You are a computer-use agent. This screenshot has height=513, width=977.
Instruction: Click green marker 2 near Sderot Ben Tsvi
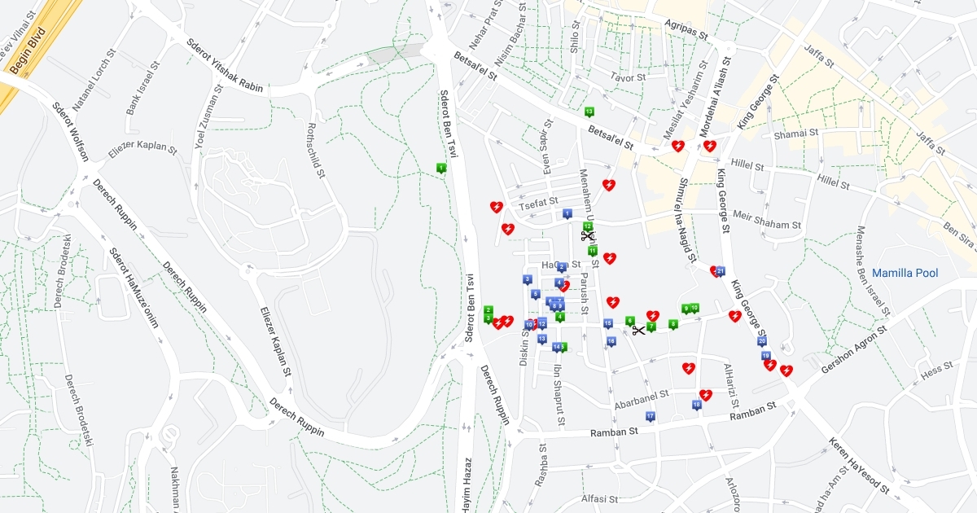coord(488,310)
